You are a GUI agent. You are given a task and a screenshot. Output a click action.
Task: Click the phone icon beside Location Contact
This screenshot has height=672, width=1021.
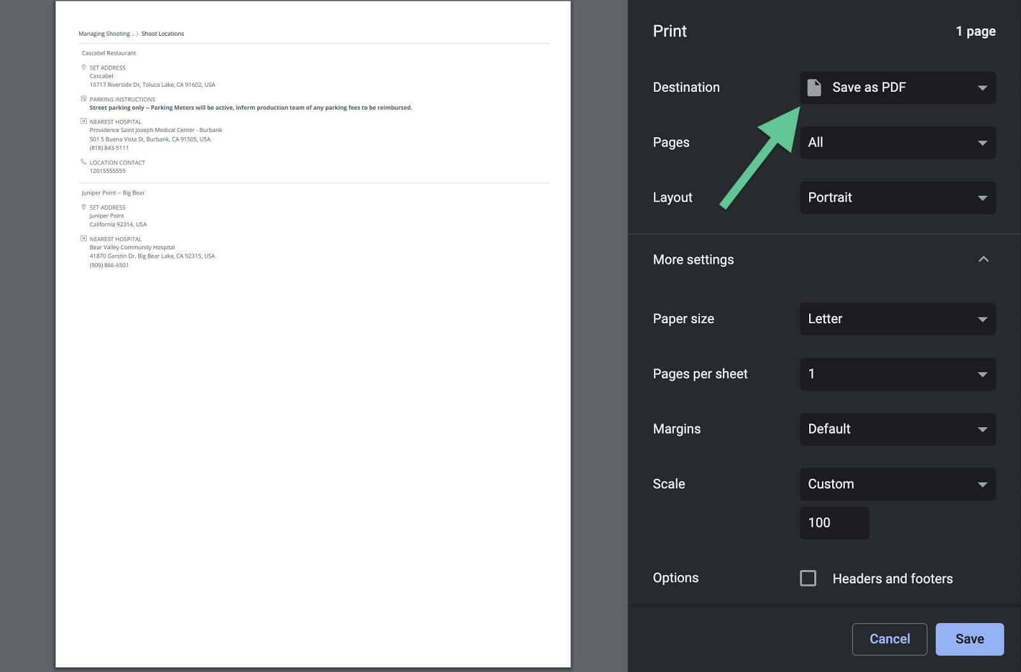pos(84,162)
